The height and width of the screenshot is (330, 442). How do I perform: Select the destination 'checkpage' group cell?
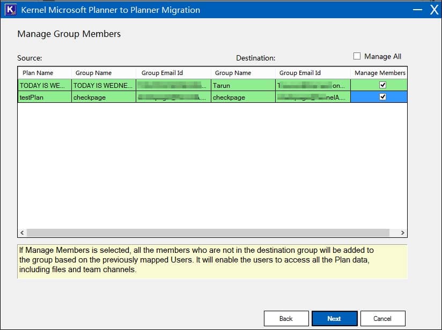243,97
